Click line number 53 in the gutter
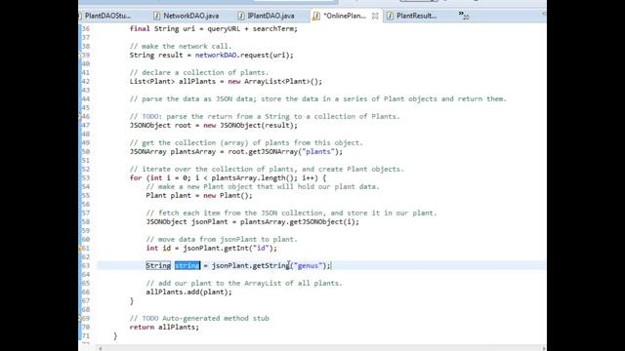 pos(85,177)
